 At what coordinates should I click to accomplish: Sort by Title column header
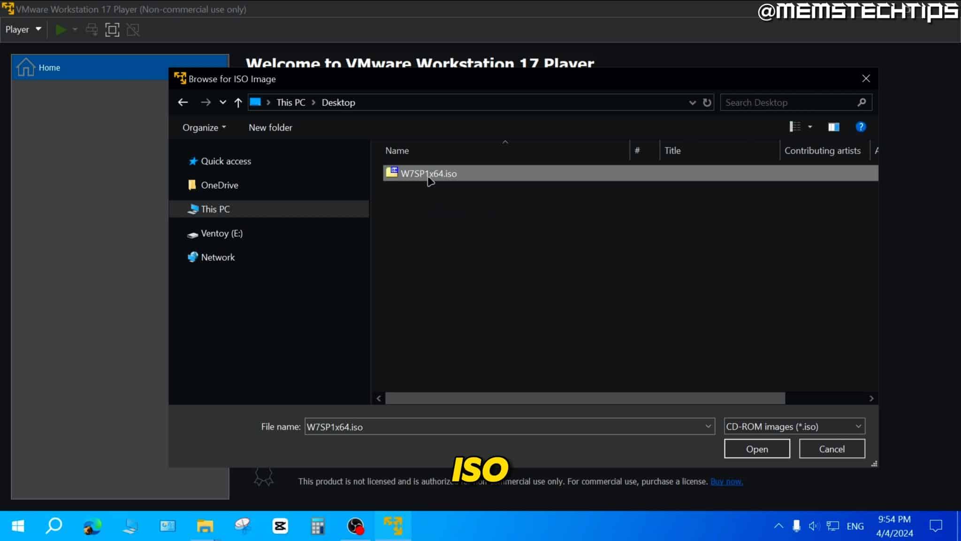[719, 151]
